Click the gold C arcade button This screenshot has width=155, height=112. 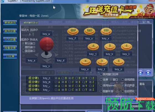(x=126, y=47)
